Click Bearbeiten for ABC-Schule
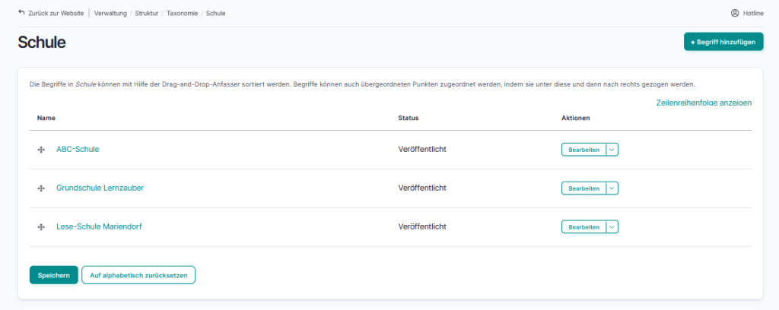 583,150
